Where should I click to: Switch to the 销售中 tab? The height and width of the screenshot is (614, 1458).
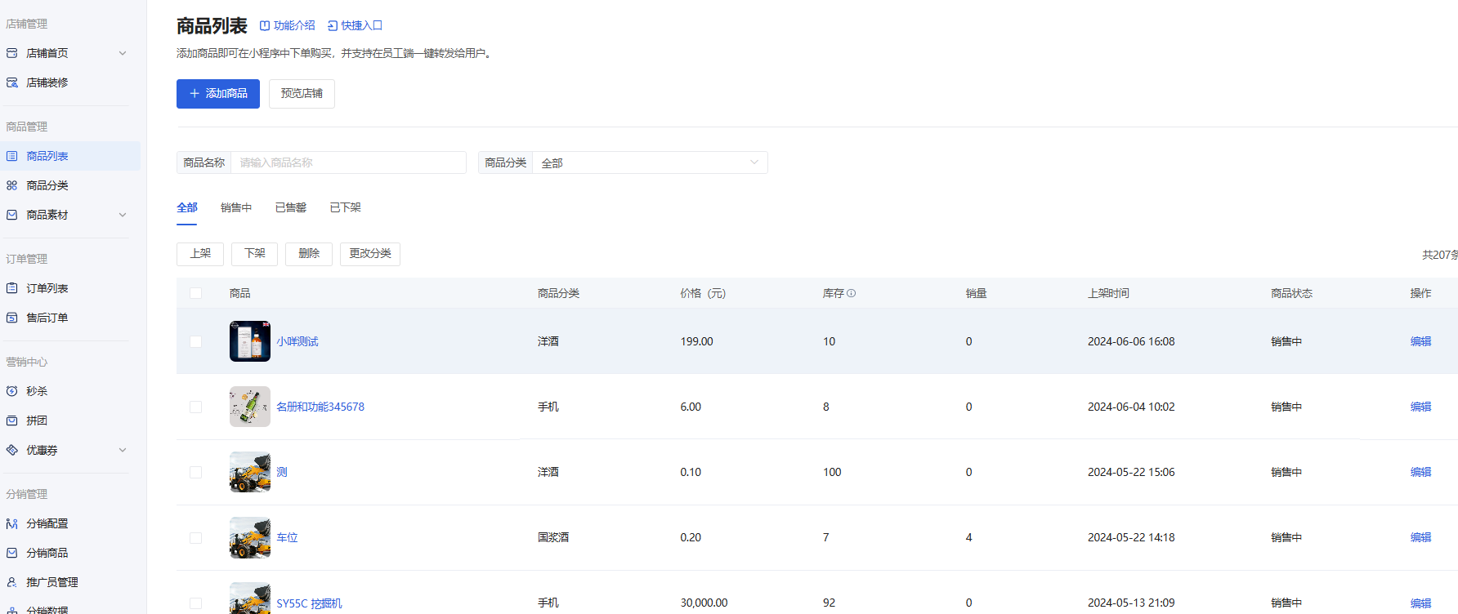236,207
